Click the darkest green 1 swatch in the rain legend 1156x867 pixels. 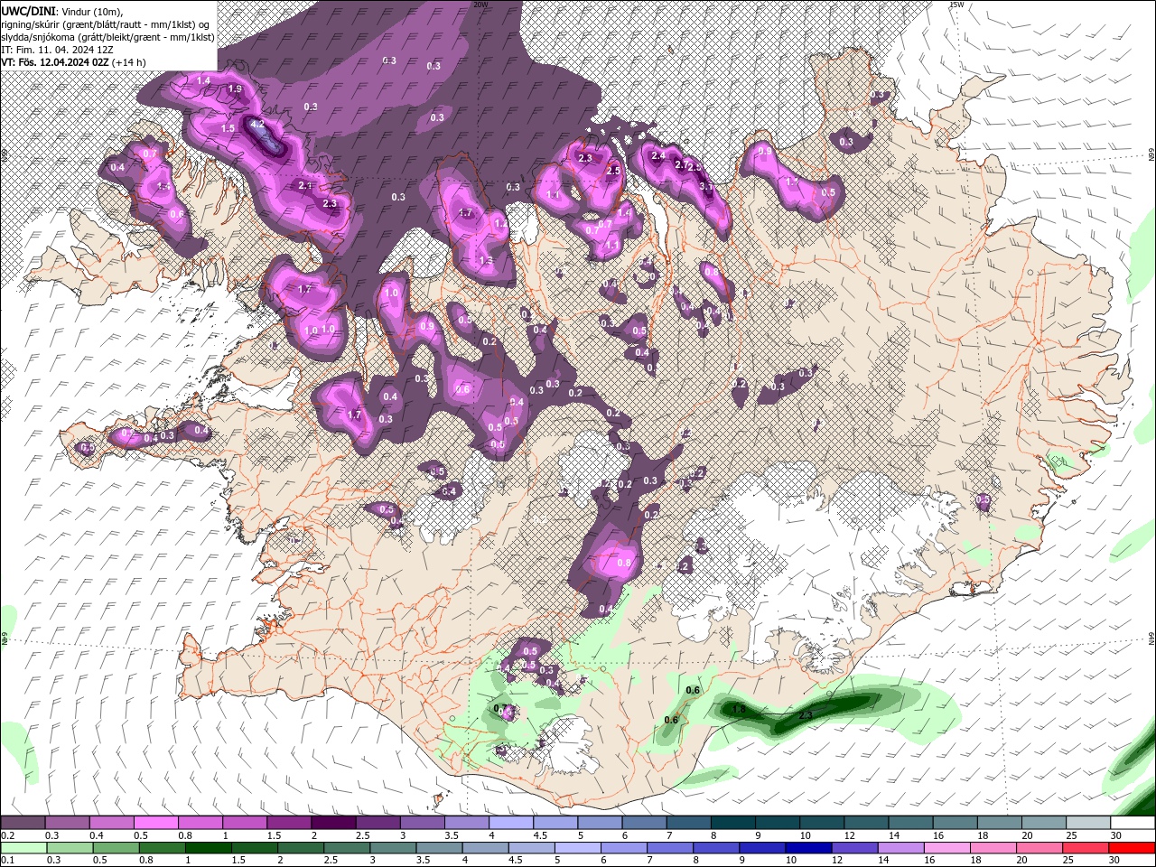click(x=208, y=848)
